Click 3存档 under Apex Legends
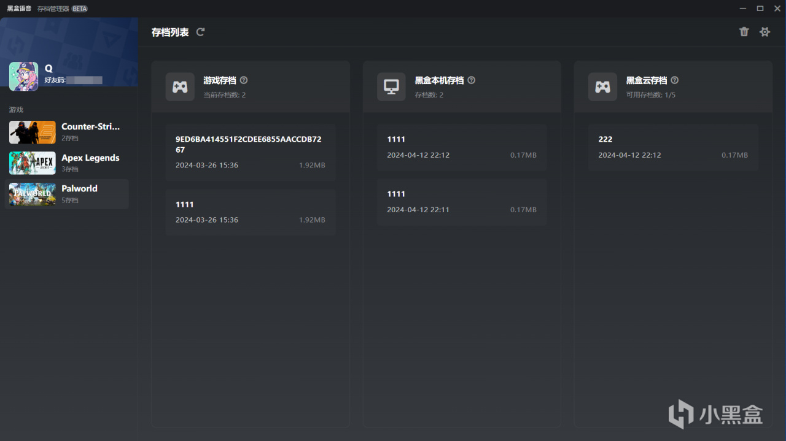Viewport: 786px width, 441px height. point(70,169)
